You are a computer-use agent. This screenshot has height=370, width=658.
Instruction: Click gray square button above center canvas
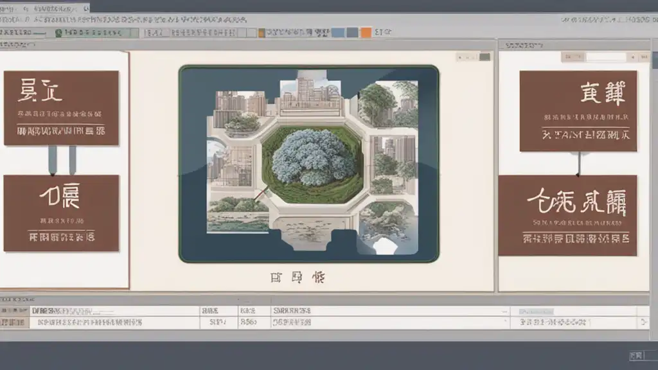(484, 57)
